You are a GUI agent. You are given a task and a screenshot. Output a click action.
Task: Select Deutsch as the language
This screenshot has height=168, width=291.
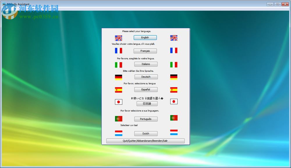(x=146, y=77)
